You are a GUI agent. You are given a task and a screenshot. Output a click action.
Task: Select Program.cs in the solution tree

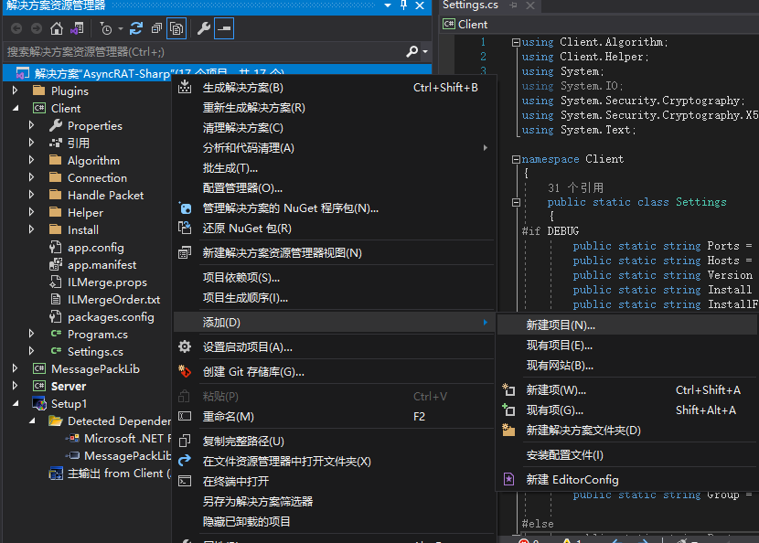(97, 335)
